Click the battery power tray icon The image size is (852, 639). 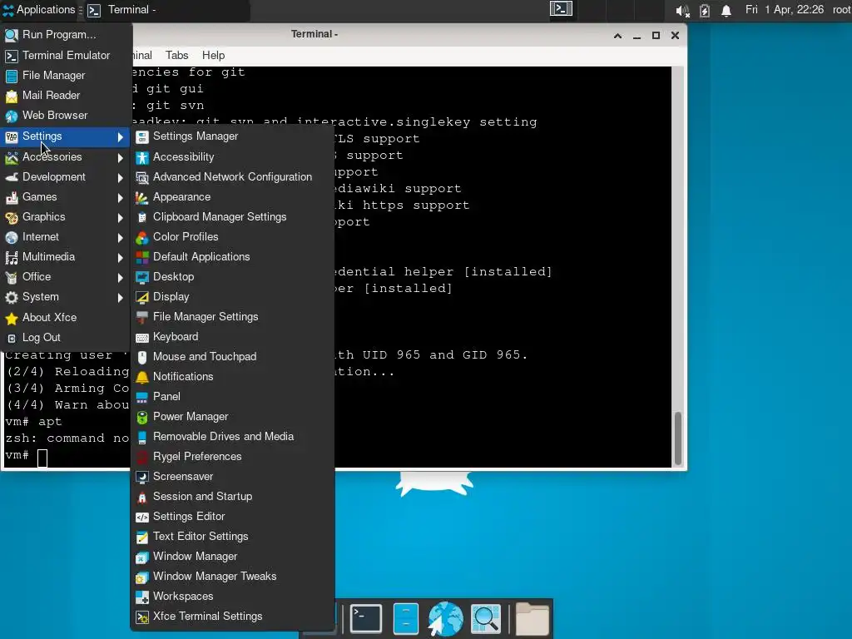[x=704, y=10]
